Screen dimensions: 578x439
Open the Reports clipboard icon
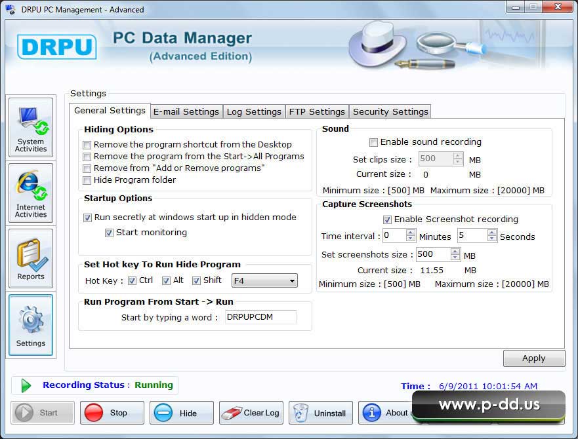click(x=31, y=258)
